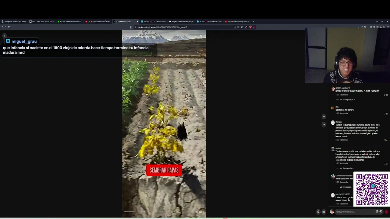
Task: Open the browser hamburger menu
Action: 387,27
